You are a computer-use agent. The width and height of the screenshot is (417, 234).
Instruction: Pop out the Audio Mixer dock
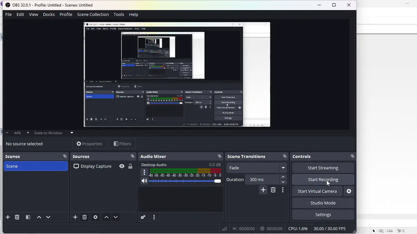click(x=220, y=156)
